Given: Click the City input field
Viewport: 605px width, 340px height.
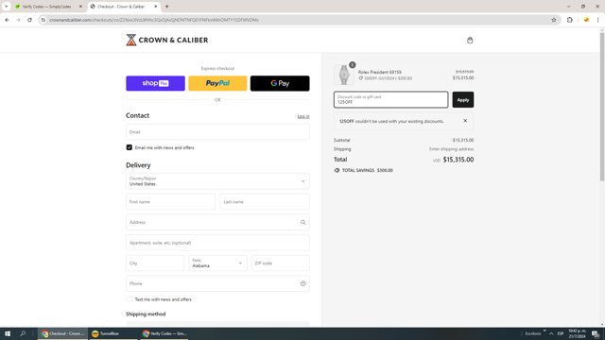Looking at the screenshot, I should coord(155,263).
